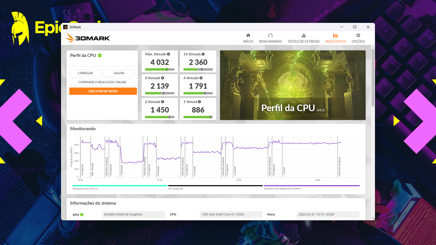Click the EXECUTAR DE NOVO button
Viewport: 436px width, 245px height.
coord(103,91)
